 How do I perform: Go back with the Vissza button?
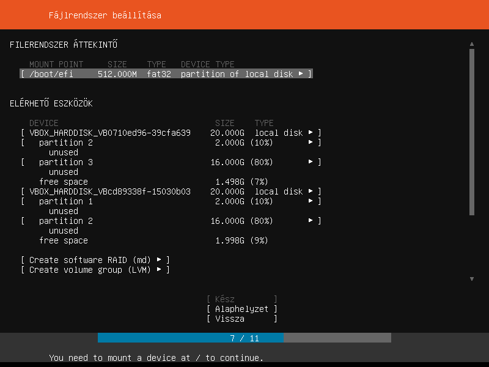pos(242,319)
